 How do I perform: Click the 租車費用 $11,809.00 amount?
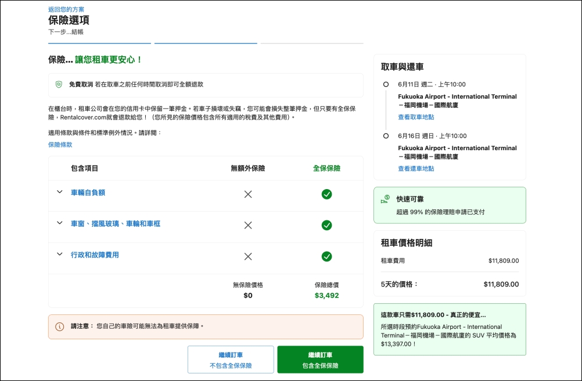504,261
